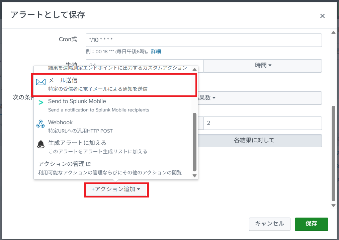The height and width of the screenshot is (240, 339).
Task: Click the Cron式 input field
Action: (203, 40)
